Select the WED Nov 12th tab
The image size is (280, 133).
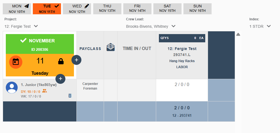(x=77, y=9)
